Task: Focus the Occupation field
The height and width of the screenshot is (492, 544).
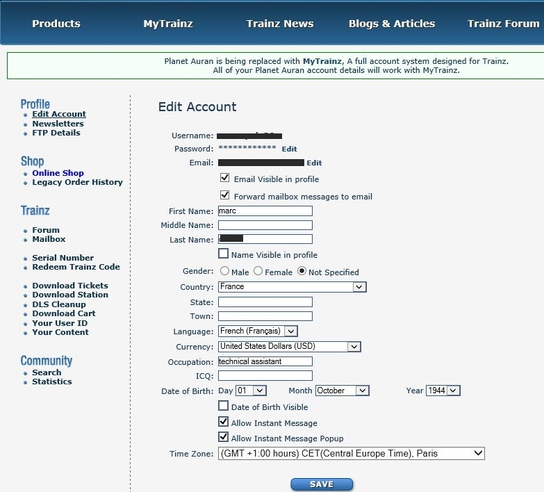Action: click(265, 361)
